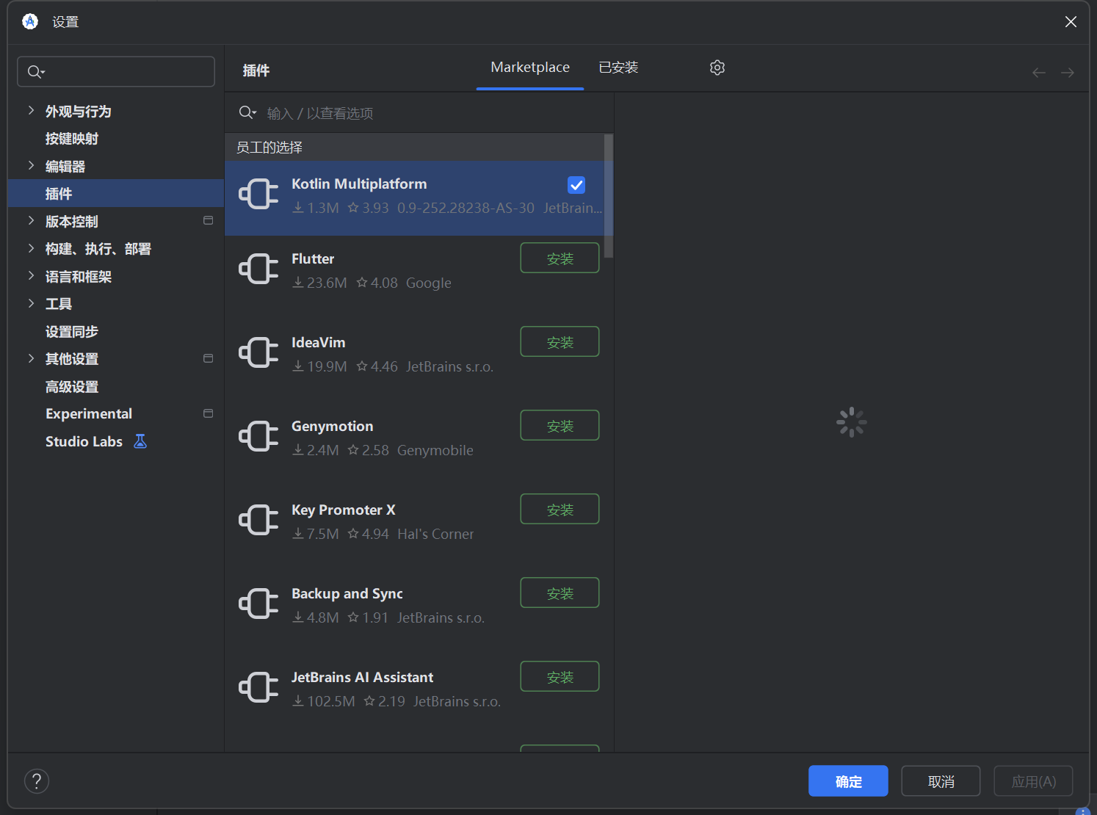Click the magnifier icon in plugin search
Viewport: 1097px width, 815px height.
247,112
